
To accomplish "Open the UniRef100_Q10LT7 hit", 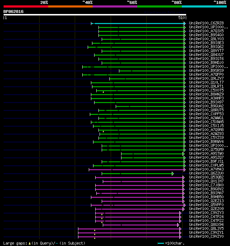I will tap(206, 82).
